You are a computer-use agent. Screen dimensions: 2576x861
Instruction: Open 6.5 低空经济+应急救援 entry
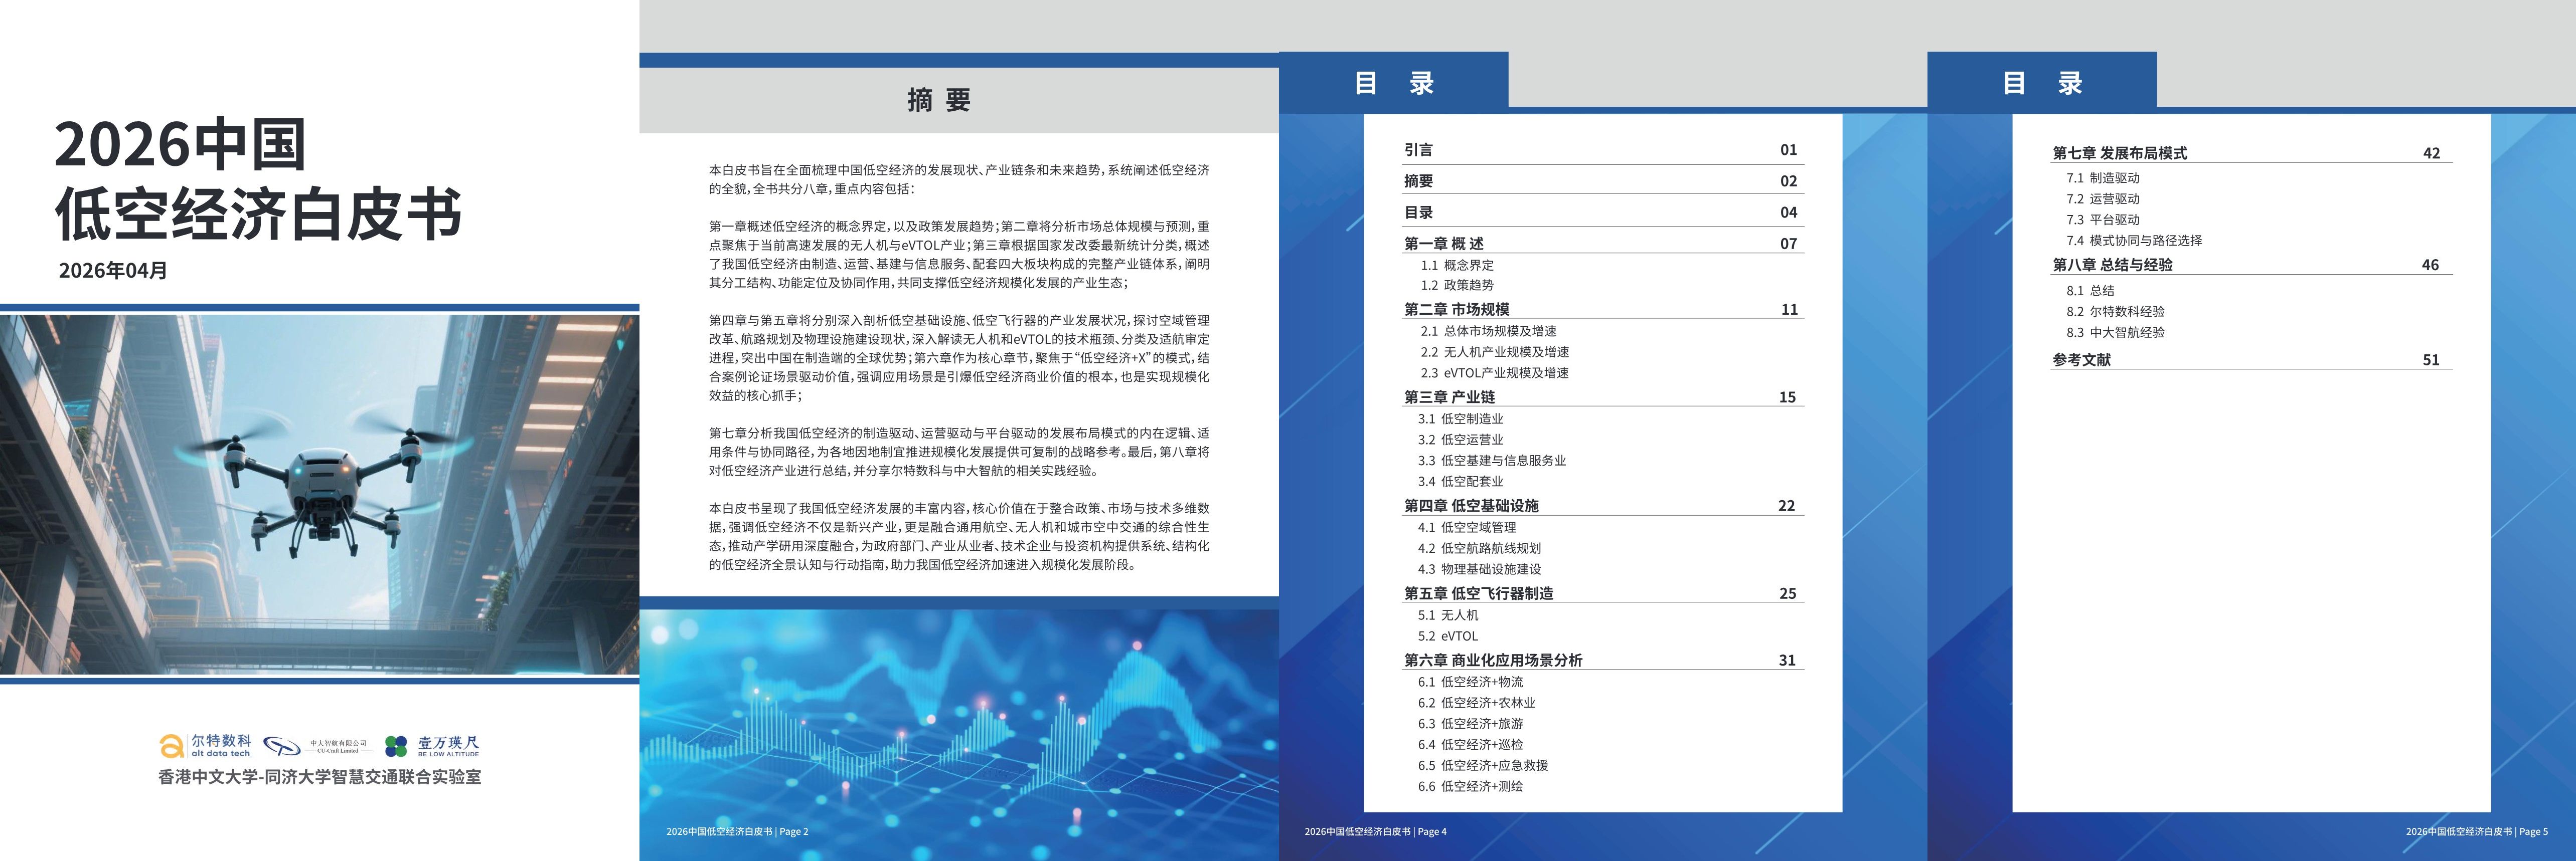coord(1483,766)
